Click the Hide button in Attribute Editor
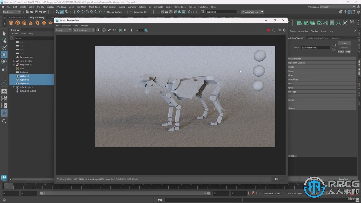The width and height of the screenshot is (361, 203). point(348,52)
